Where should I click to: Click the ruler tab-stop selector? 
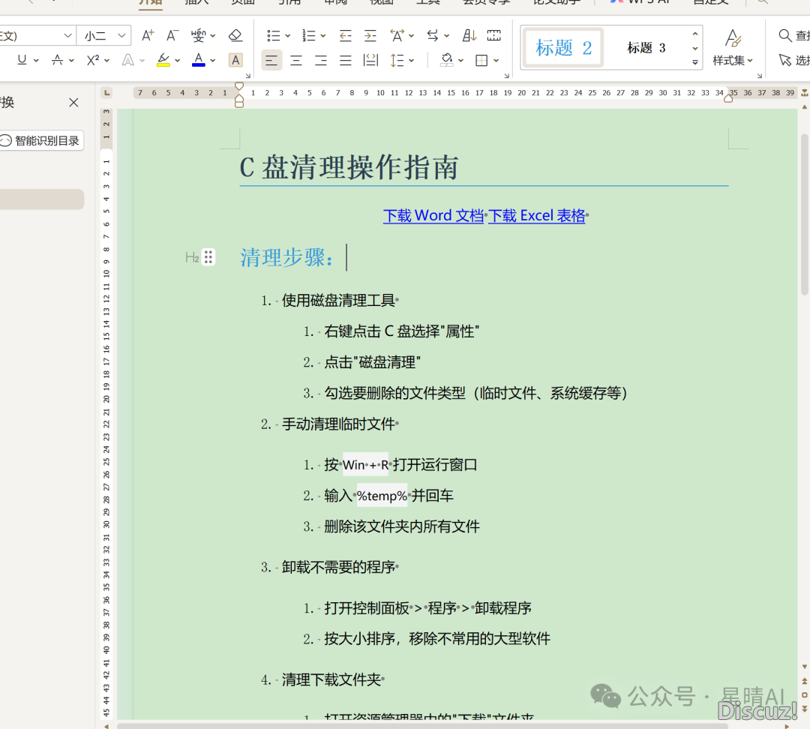click(x=107, y=93)
